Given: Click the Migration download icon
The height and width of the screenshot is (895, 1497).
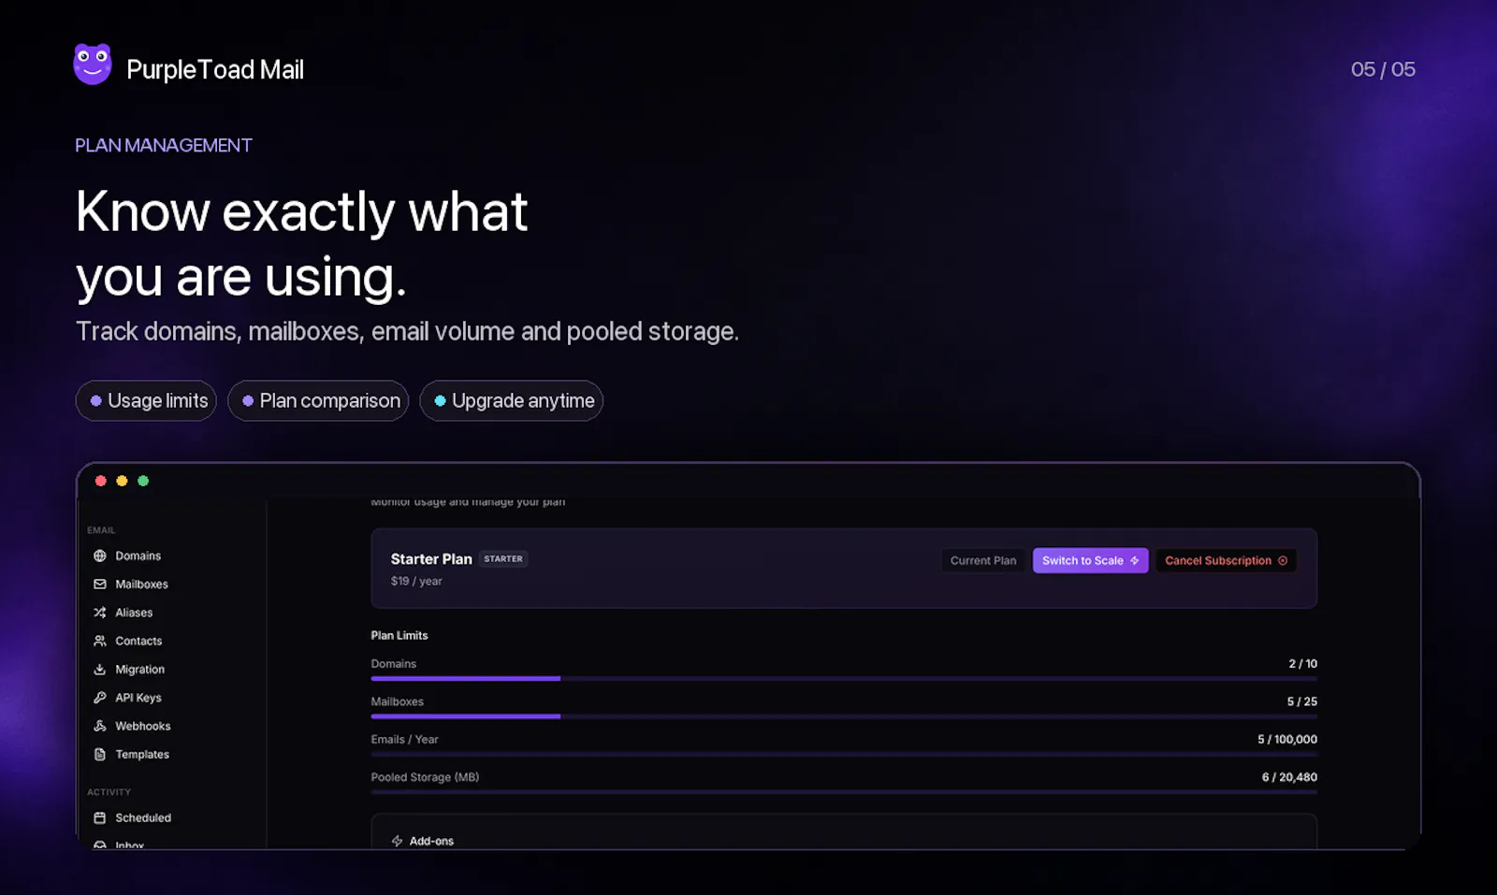Looking at the screenshot, I should tap(100, 670).
